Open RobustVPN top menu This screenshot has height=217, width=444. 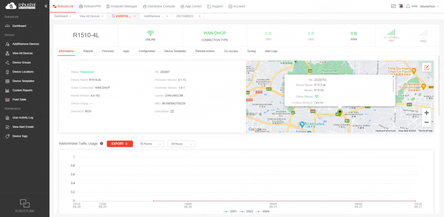click(90, 6)
